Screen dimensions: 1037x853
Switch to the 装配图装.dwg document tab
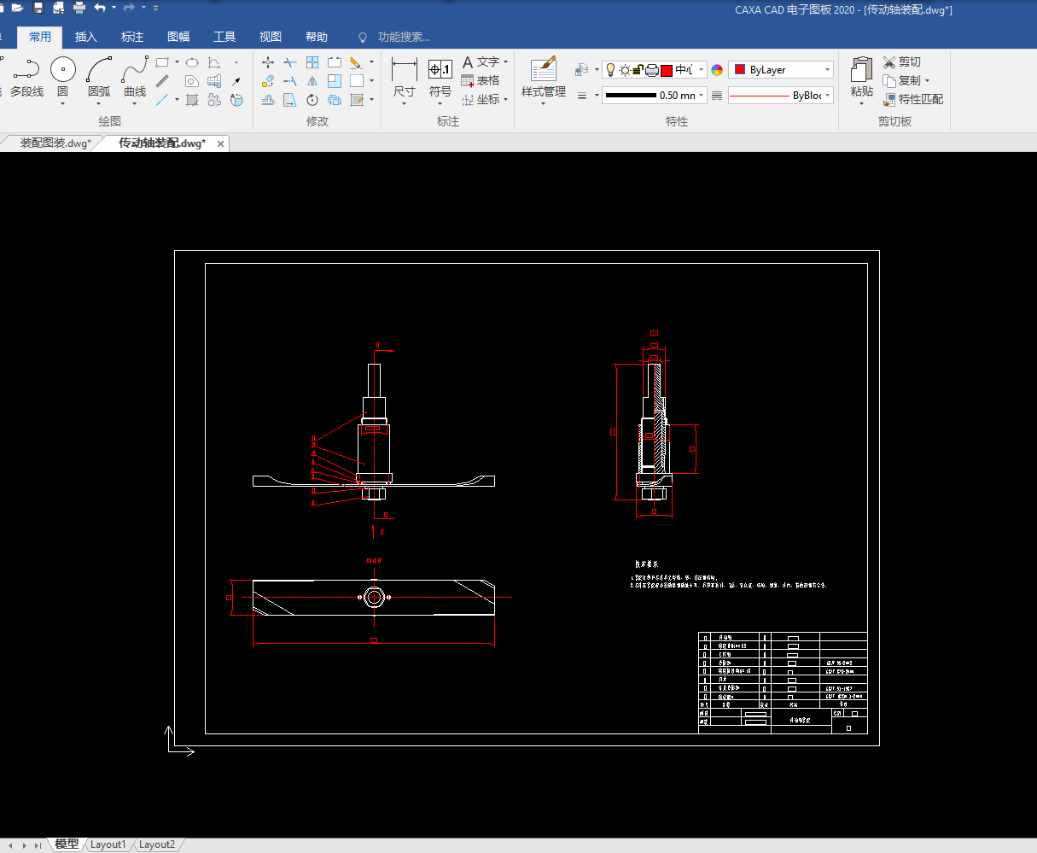pos(55,143)
